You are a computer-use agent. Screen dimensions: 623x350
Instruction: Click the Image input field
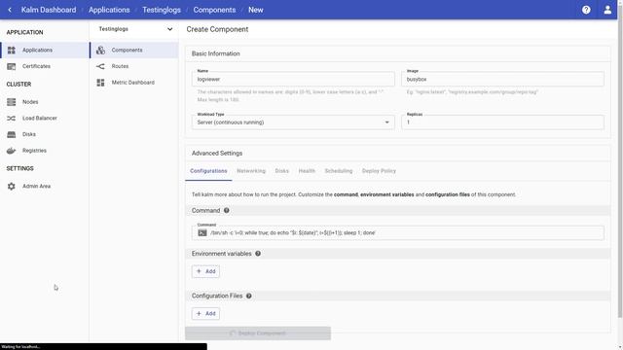point(502,79)
